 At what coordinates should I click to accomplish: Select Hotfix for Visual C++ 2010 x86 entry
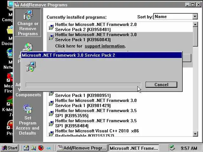[120, 132]
